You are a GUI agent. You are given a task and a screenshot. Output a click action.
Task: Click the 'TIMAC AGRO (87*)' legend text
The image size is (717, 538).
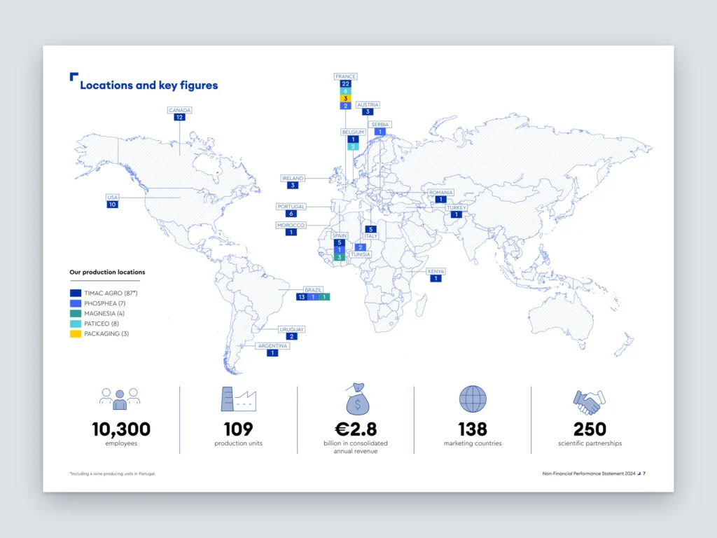coord(111,294)
